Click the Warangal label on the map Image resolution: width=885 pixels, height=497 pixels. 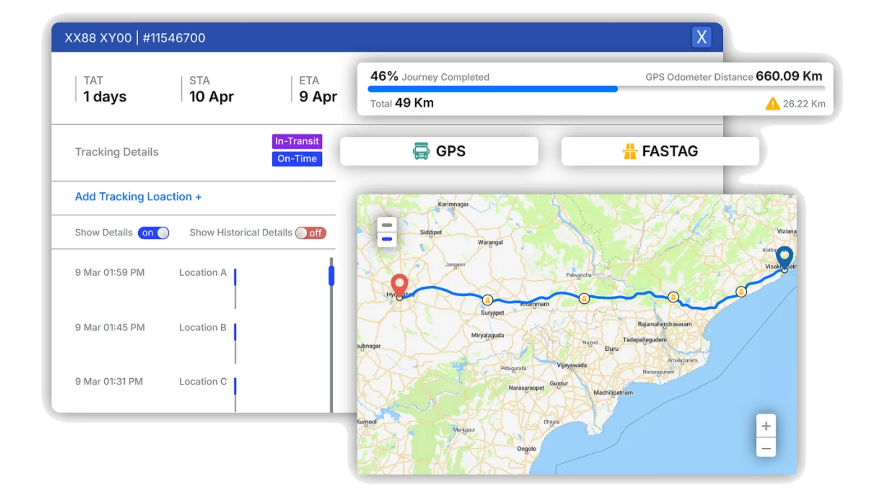click(x=490, y=243)
